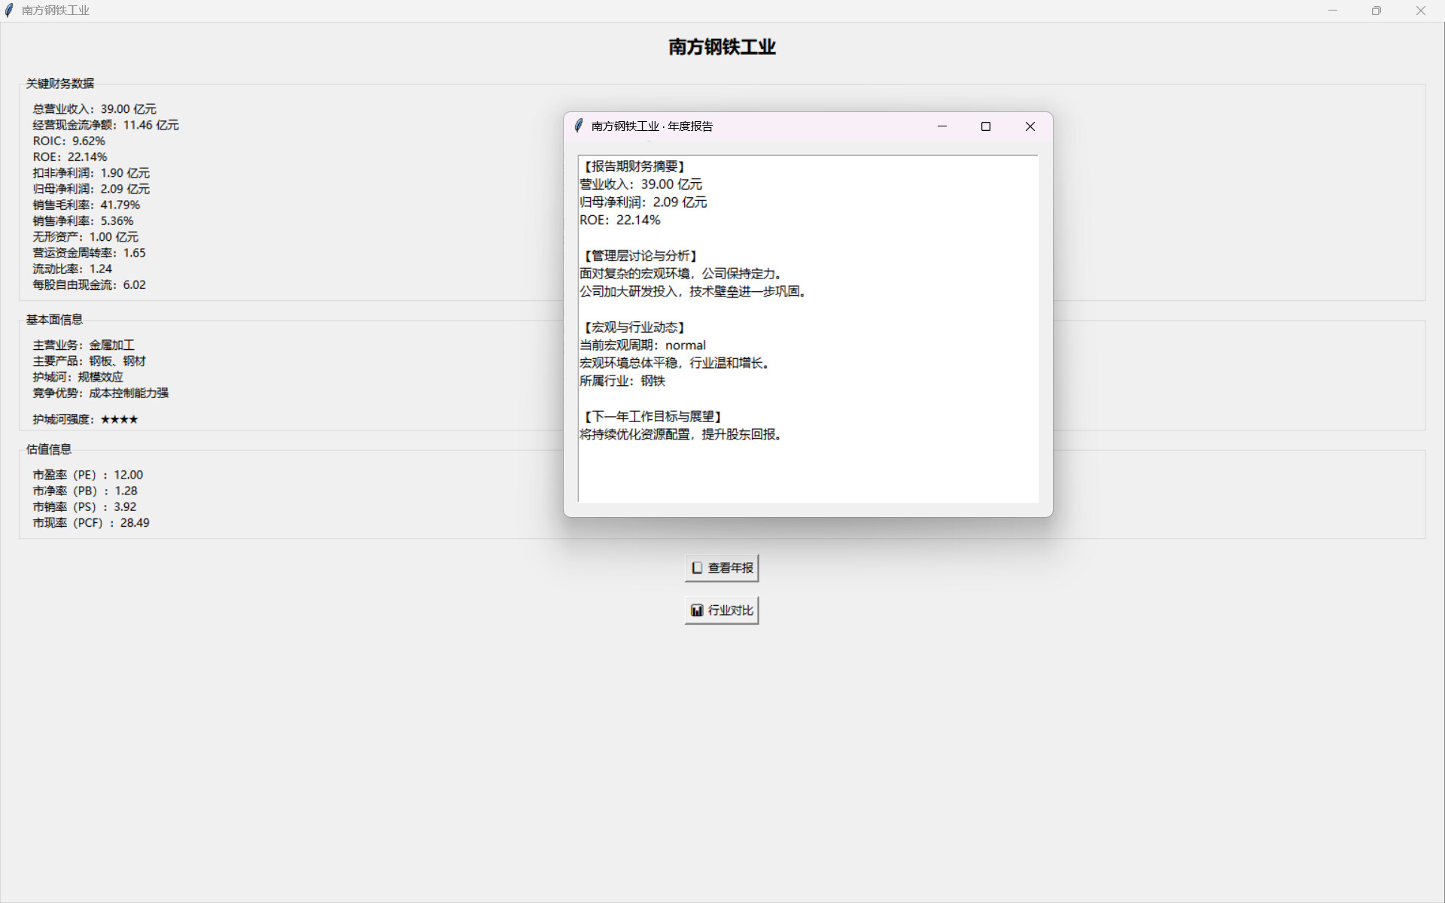Click inside the annual report text area
This screenshot has height=903, width=1445.
[808, 329]
